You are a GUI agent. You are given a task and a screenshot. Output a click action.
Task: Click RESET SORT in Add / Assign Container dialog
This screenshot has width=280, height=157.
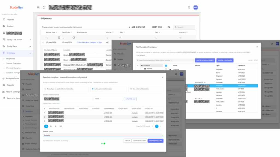tap(253, 60)
